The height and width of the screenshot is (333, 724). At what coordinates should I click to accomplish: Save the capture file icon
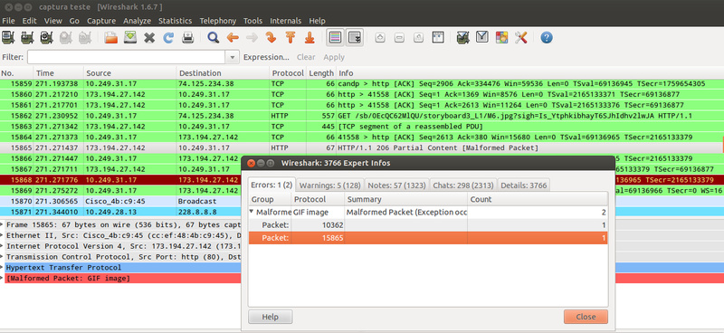coord(130,37)
